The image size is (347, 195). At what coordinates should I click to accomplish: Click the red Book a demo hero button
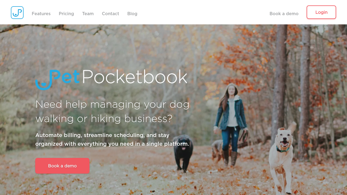coord(62,166)
